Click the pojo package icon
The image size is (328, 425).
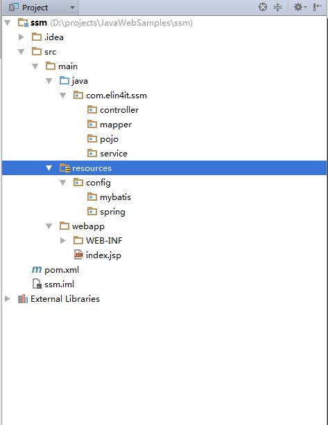pos(92,138)
